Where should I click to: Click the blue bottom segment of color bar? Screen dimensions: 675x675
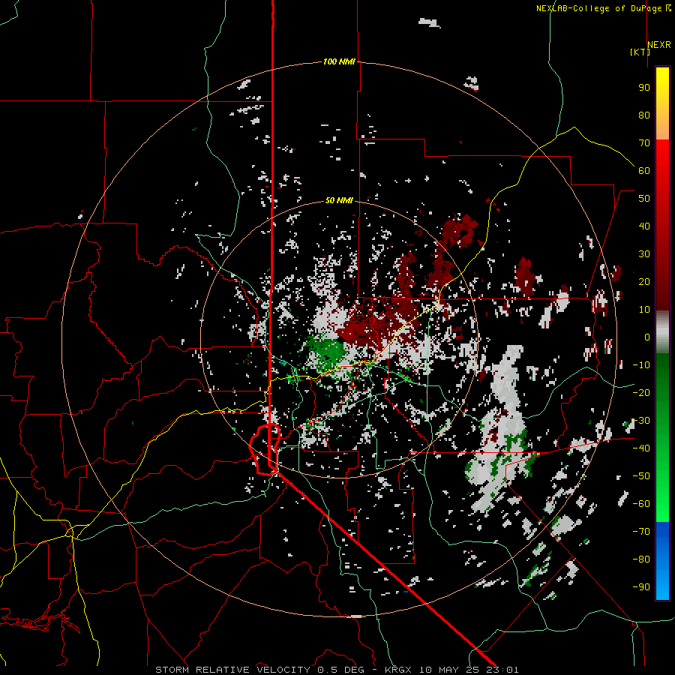[662, 560]
